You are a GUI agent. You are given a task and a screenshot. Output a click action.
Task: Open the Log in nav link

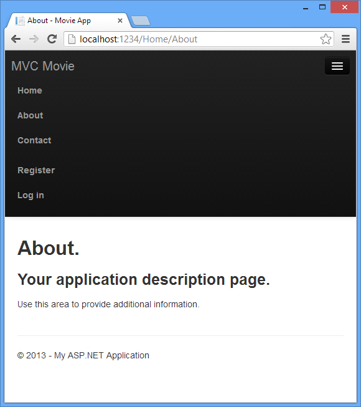[30, 195]
